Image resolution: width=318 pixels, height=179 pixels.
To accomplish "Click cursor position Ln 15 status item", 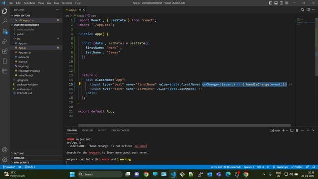I will [x=226, y=167].
